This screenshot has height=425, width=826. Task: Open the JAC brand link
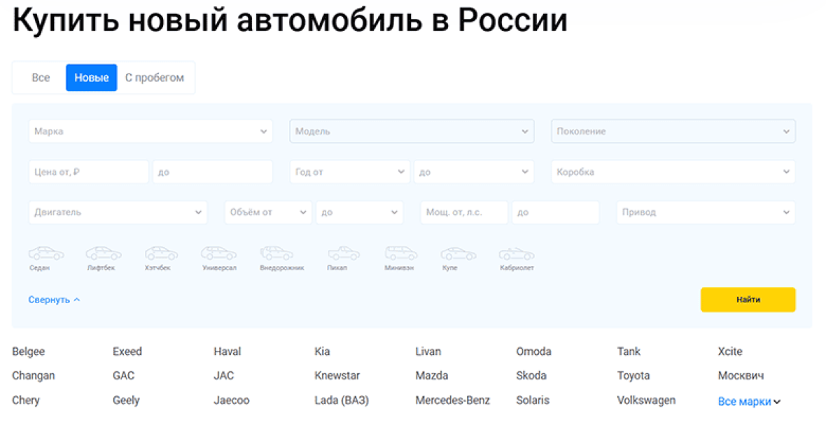click(224, 376)
